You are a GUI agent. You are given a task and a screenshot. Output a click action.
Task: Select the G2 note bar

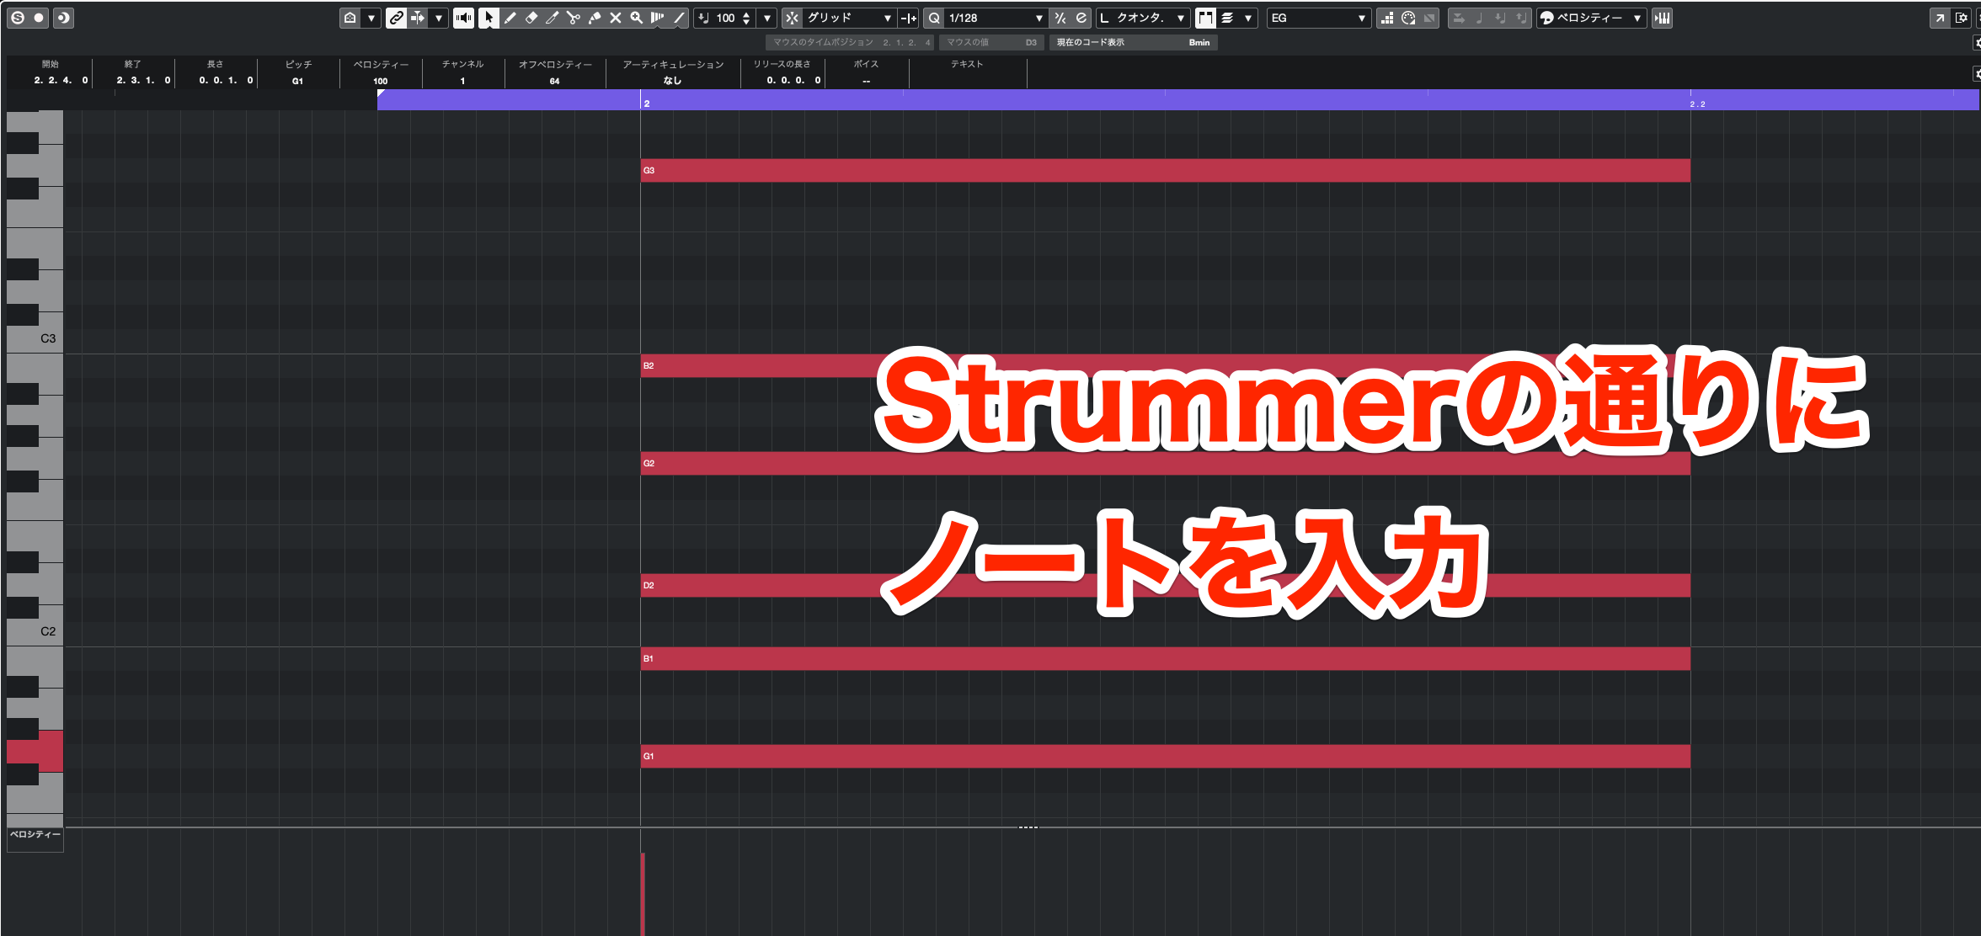pyautogui.click(x=1165, y=463)
